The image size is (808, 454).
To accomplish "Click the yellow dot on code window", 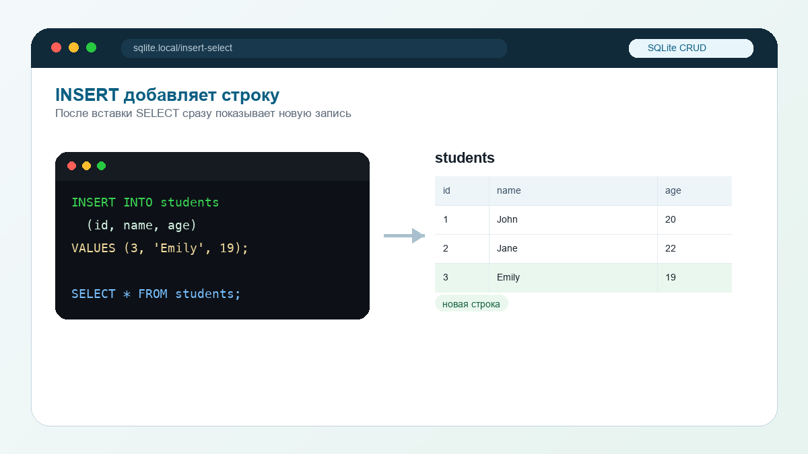I will point(87,166).
